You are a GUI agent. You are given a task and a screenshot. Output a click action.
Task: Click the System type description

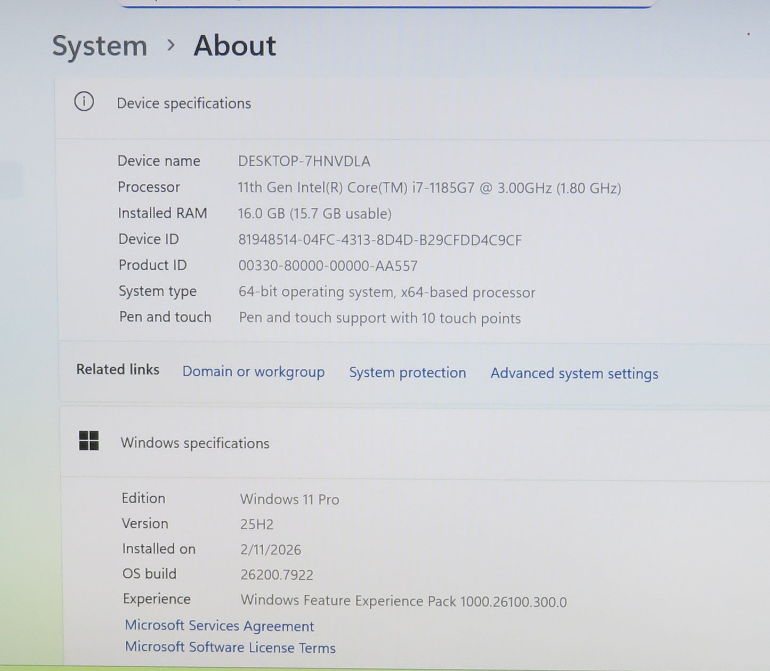coord(387,292)
